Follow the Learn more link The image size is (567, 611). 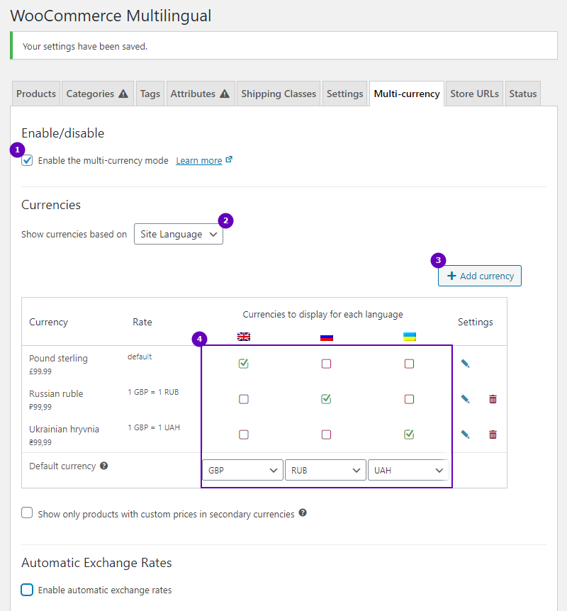(198, 160)
